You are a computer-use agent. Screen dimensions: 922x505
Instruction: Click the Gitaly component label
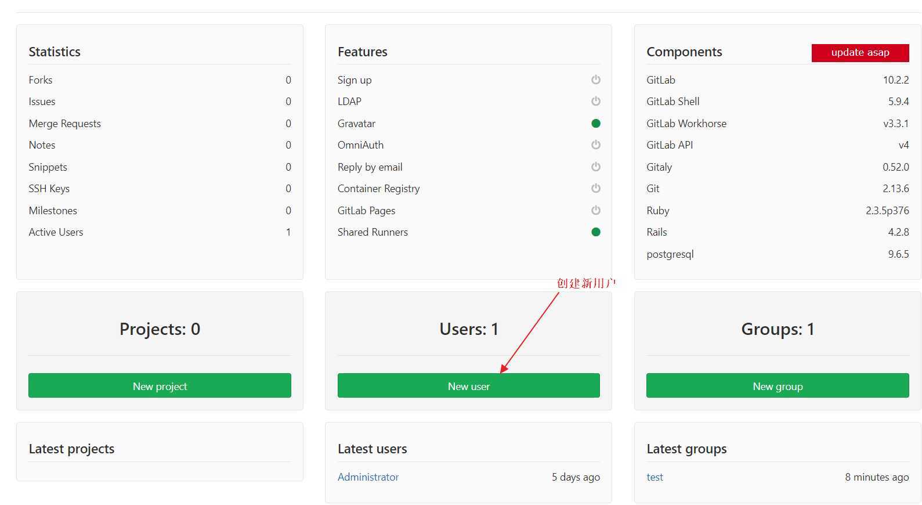[x=659, y=167]
